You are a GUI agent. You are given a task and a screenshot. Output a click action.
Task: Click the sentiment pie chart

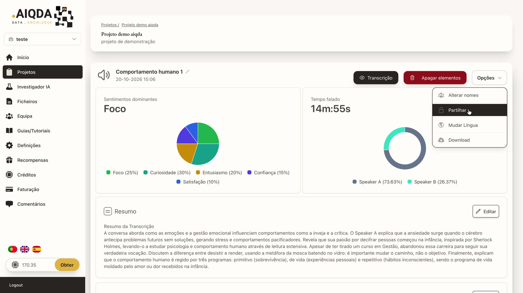point(198,144)
